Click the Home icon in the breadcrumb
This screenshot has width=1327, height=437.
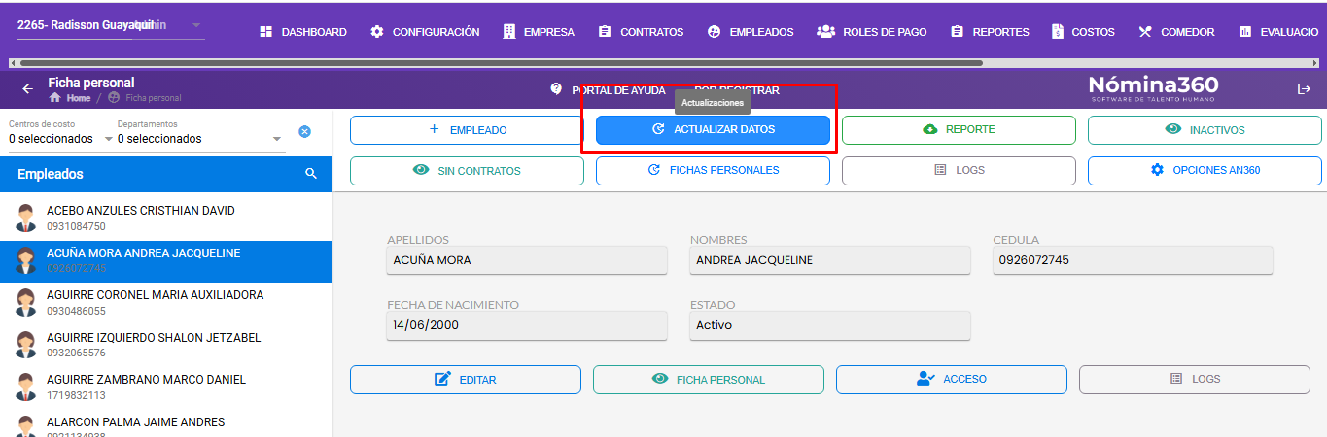[54, 98]
